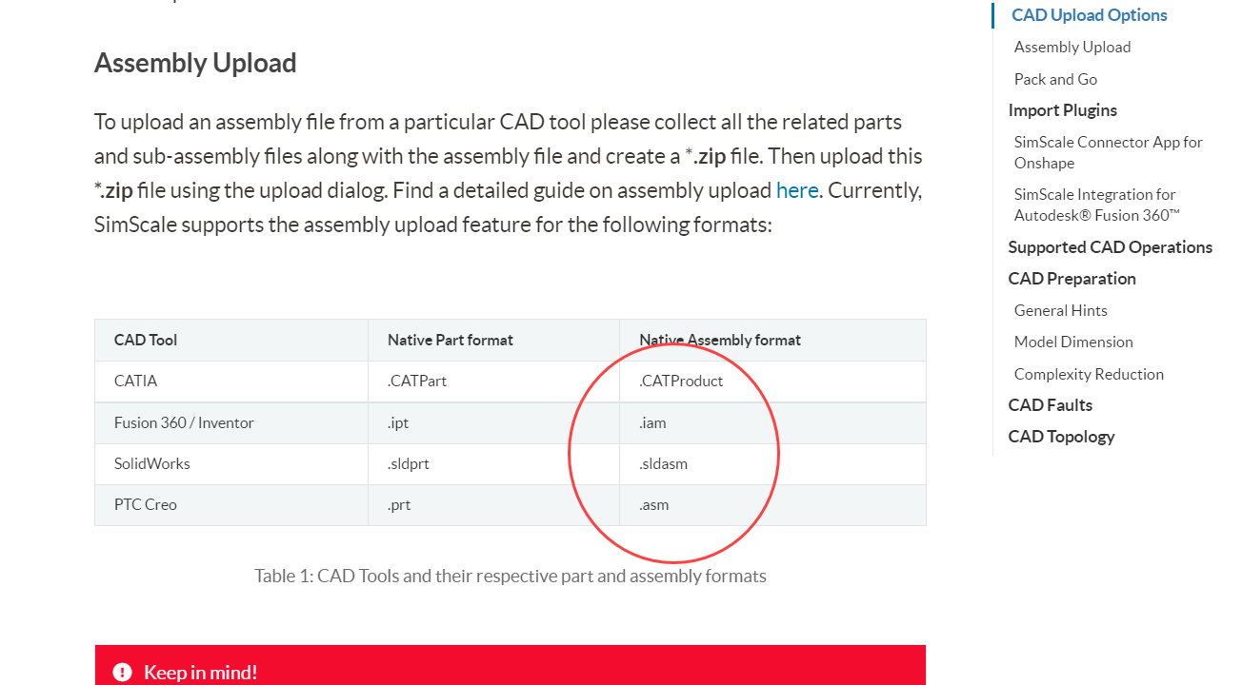Jump to CAD Faults section

[x=1050, y=405]
